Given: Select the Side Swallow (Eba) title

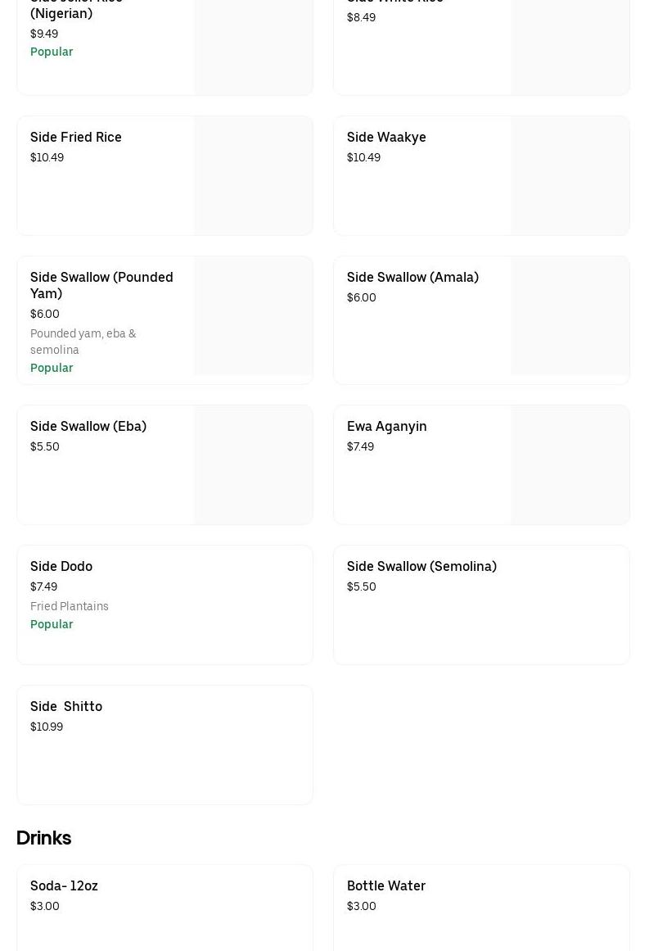Looking at the screenshot, I should point(88,427).
